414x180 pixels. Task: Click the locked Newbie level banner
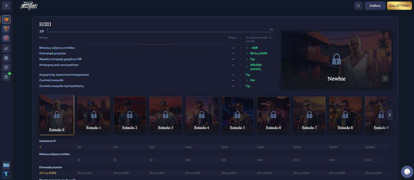336,59
